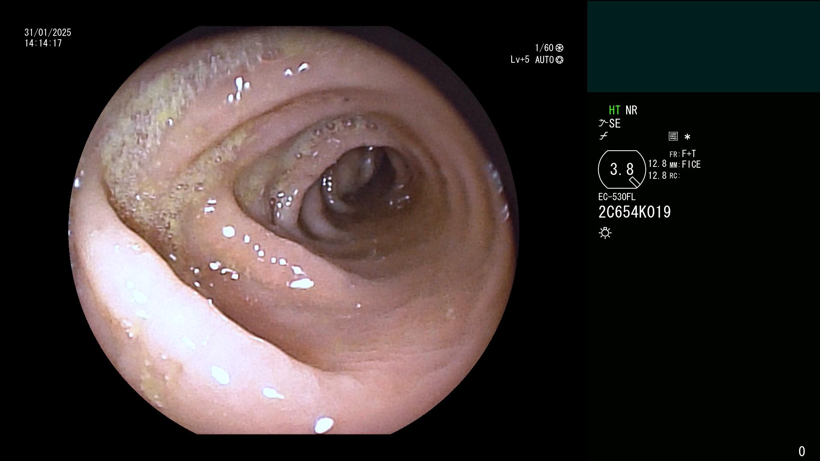Screen dimensions: 820x461
Task: Click the asterisk indicator icon
Action: point(687,137)
